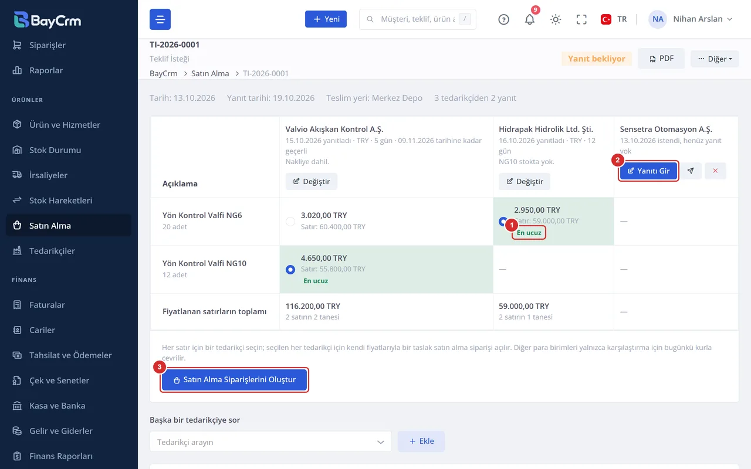Open the Diğer dropdown menu
The image size is (751, 469).
(715, 59)
